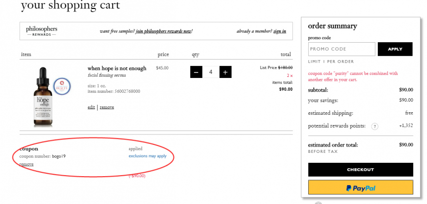
Task: Proceed with the Checkout button
Action: click(x=360, y=169)
